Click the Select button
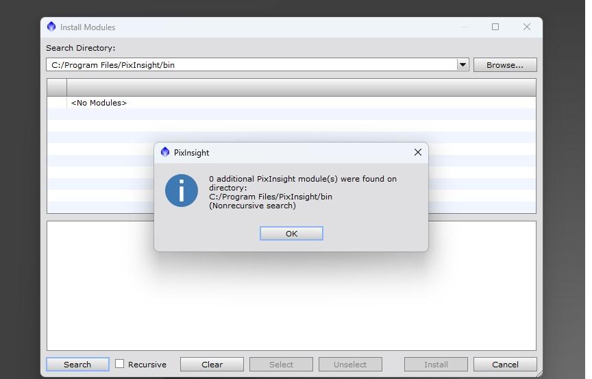Image resolution: width=592 pixels, height=379 pixels. [x=281, y=364]
